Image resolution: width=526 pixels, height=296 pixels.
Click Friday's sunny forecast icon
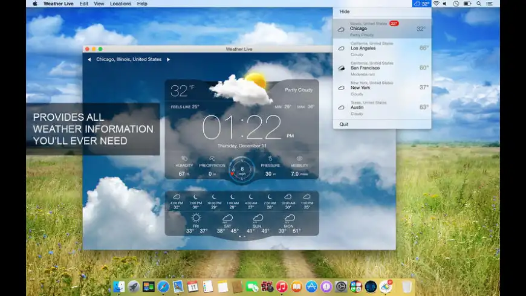pos(196,218)
